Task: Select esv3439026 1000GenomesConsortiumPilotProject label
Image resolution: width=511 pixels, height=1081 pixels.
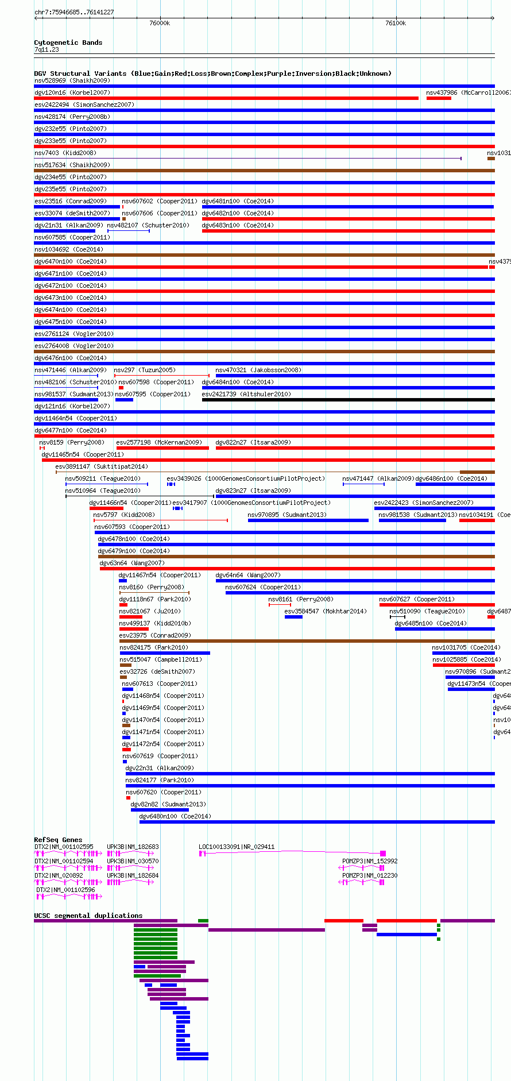Action: tap(246, 478)
